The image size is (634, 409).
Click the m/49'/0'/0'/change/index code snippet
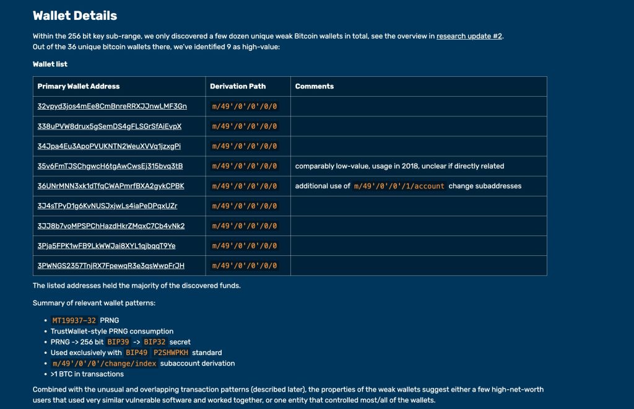click(x=104, y=363)
